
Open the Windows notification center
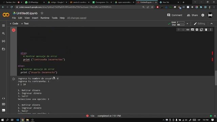tap(213, 120)
